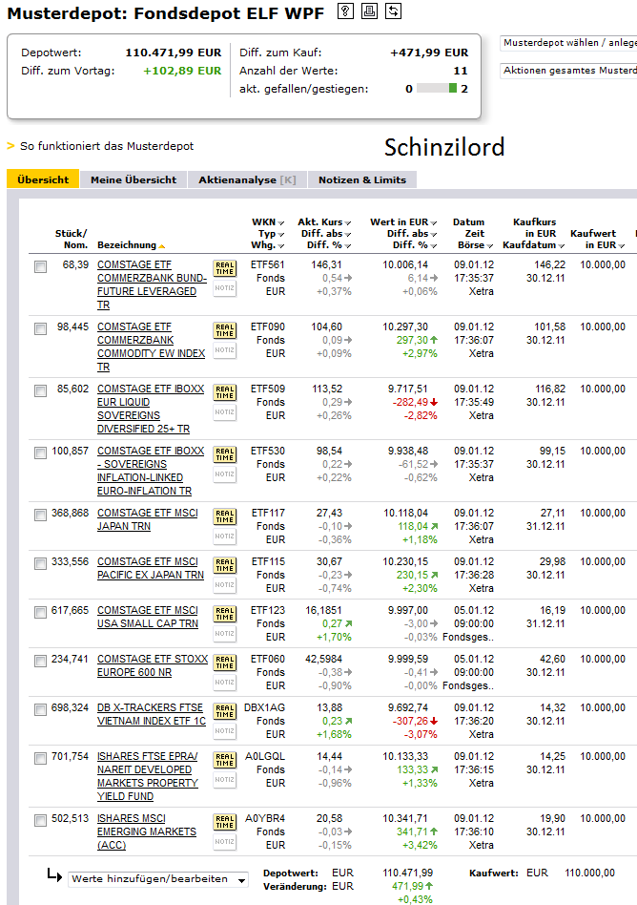The image size is (637, 905).
Task: Sort by Typ column arrow
Action: (280, 234)
